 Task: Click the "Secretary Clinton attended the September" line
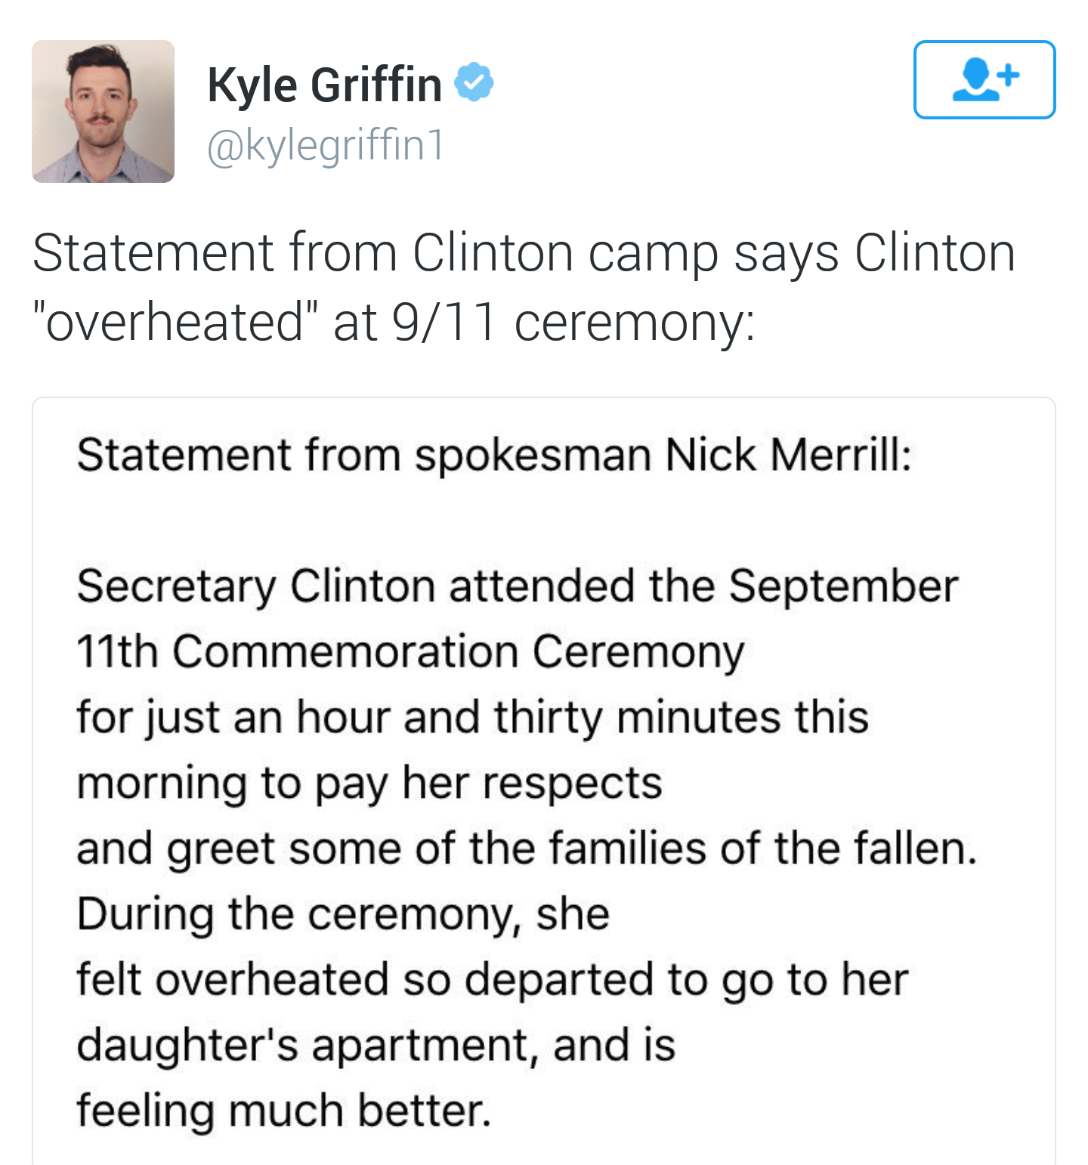pyautogui.click(x=518, y=586)
